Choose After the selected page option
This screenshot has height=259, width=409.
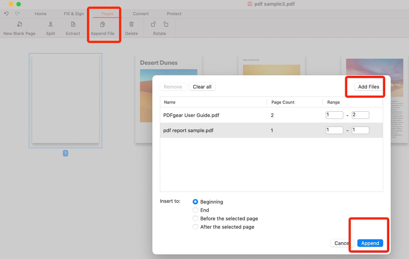(195, 227)
